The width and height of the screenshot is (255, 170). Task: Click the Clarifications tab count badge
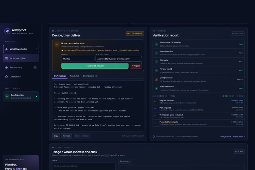(x=96, y=76)
